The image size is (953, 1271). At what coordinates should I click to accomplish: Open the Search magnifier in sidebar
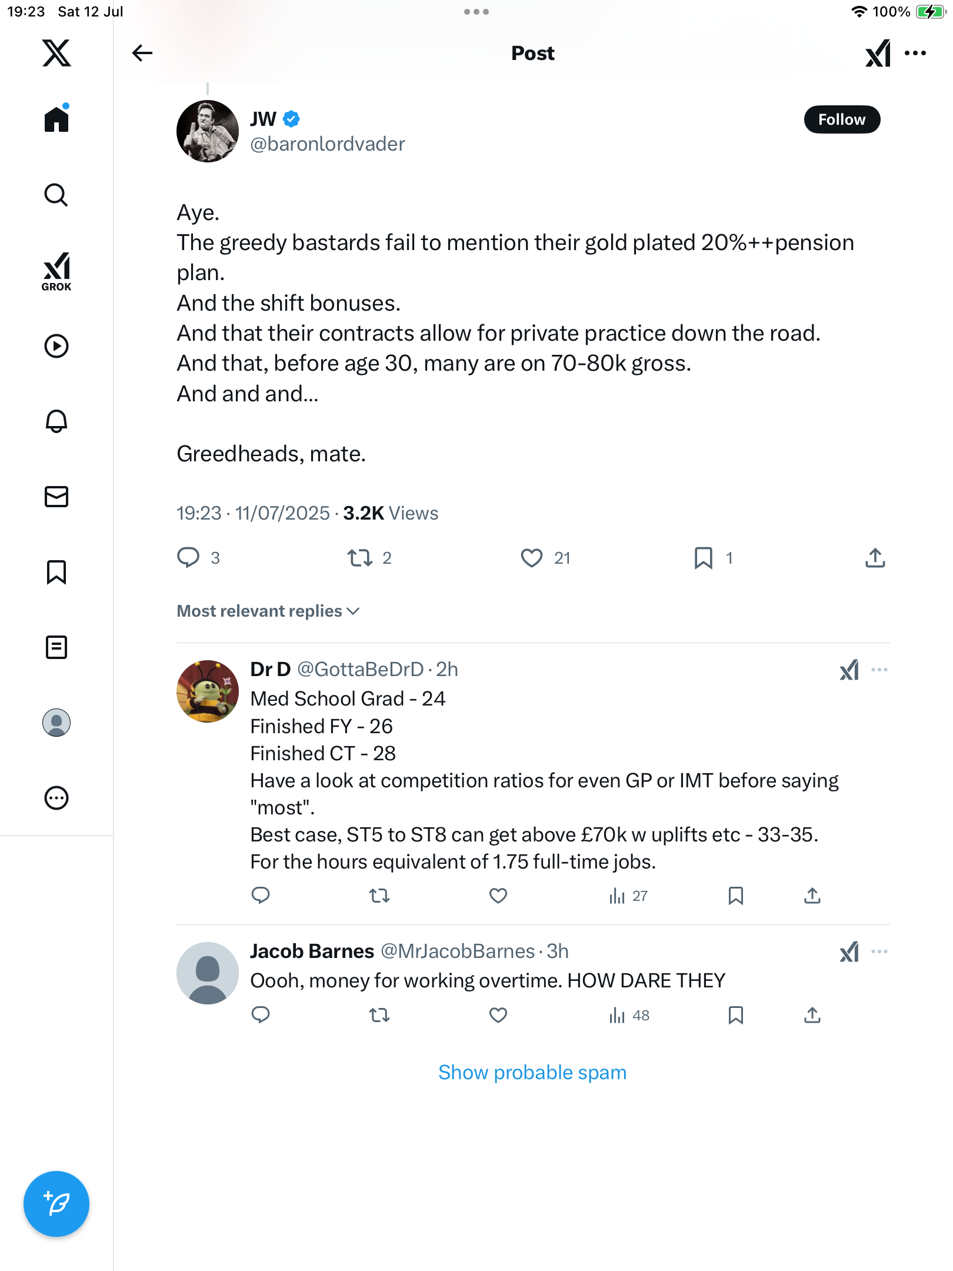[x=56, y=195]
